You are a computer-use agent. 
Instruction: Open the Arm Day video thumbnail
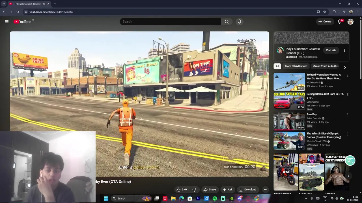point(289,121)
